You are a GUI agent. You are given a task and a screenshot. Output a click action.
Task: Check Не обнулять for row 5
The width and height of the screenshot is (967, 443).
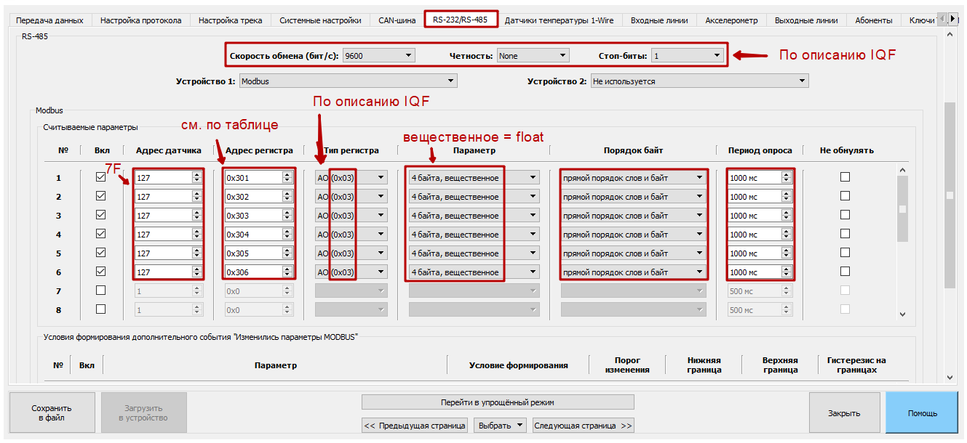(x=845, y=253)
